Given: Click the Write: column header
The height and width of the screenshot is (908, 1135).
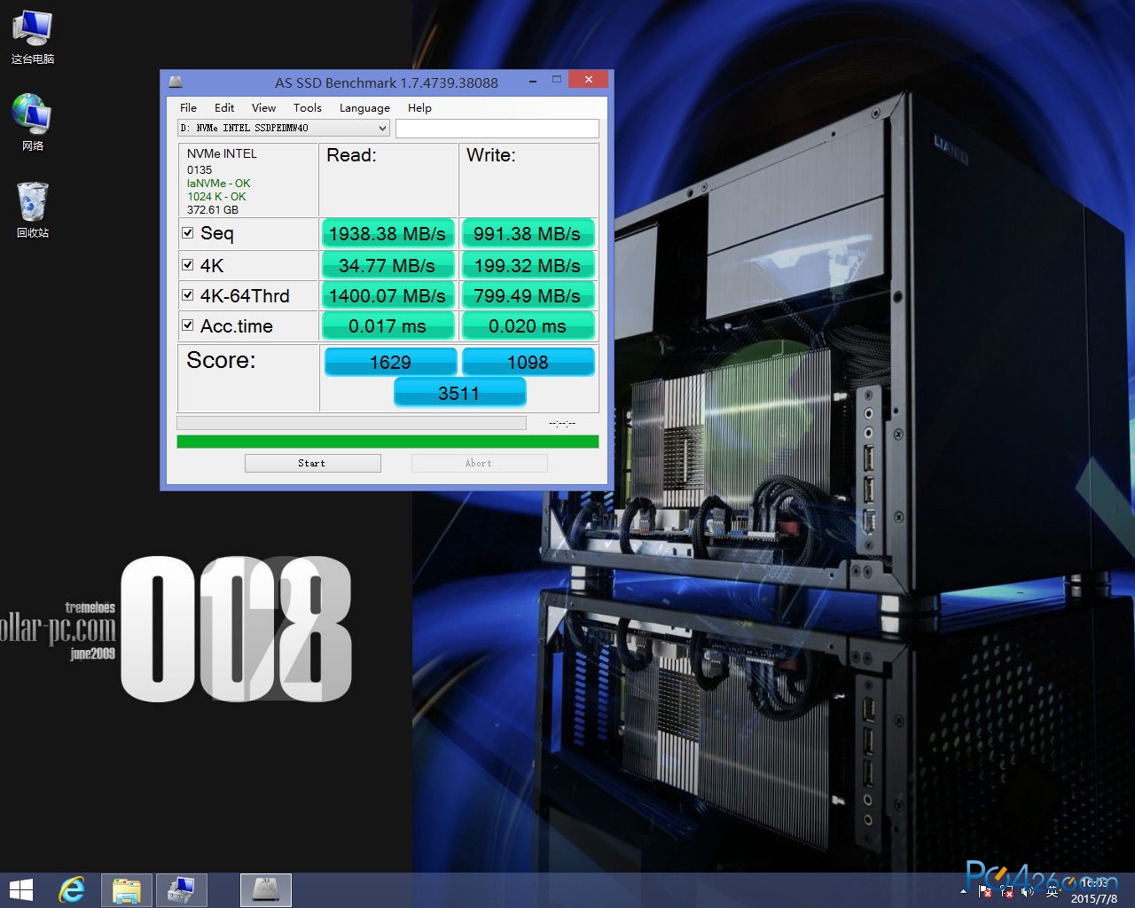Looking at the screenshot, I should coord(490,155).
